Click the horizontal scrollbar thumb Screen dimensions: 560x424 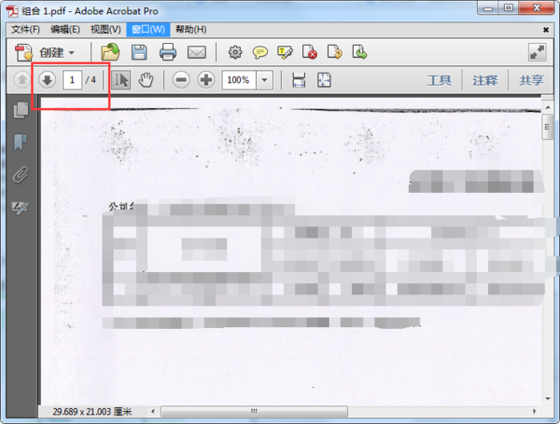pos(254,412)
